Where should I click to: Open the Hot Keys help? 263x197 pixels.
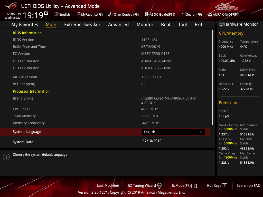coord(217,185)
